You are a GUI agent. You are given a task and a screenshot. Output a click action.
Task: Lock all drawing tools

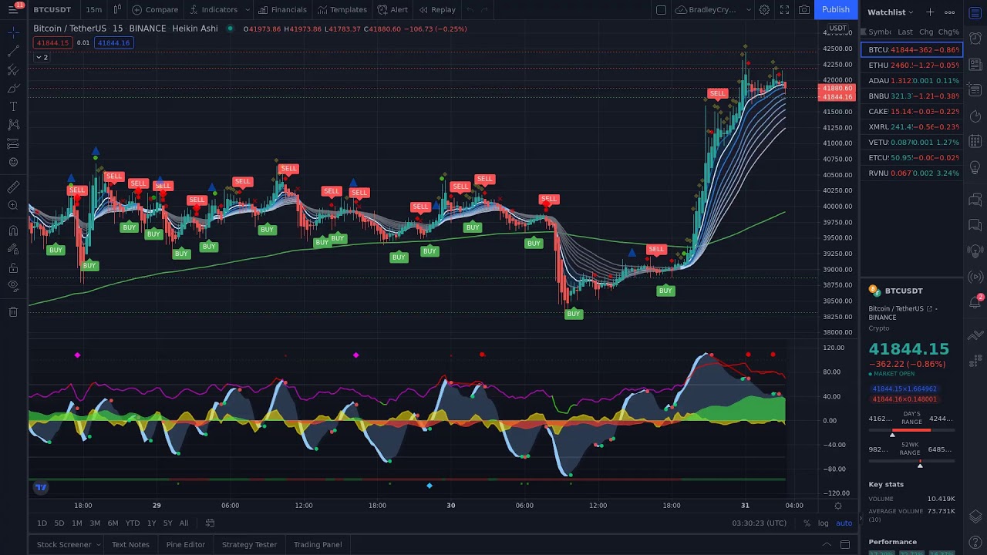pyautogui.click(x=13, y=267)
